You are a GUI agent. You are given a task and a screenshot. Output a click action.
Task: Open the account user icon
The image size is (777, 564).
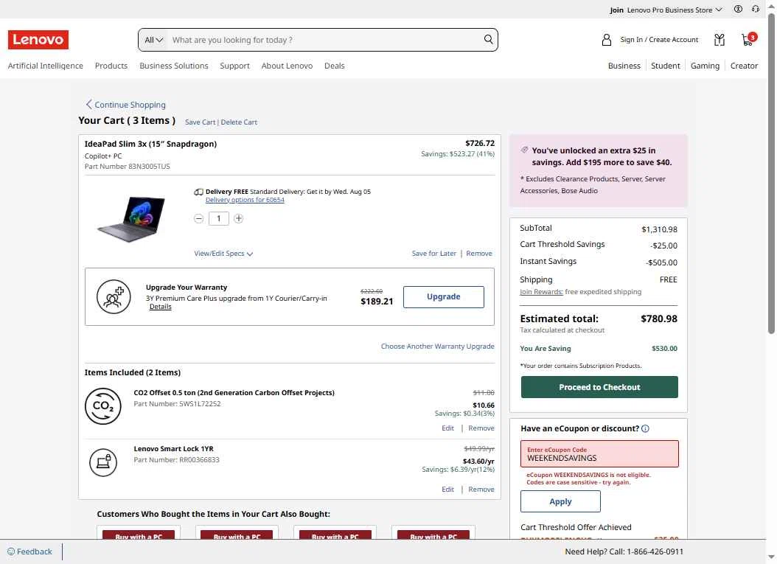[x=606, y=40]
